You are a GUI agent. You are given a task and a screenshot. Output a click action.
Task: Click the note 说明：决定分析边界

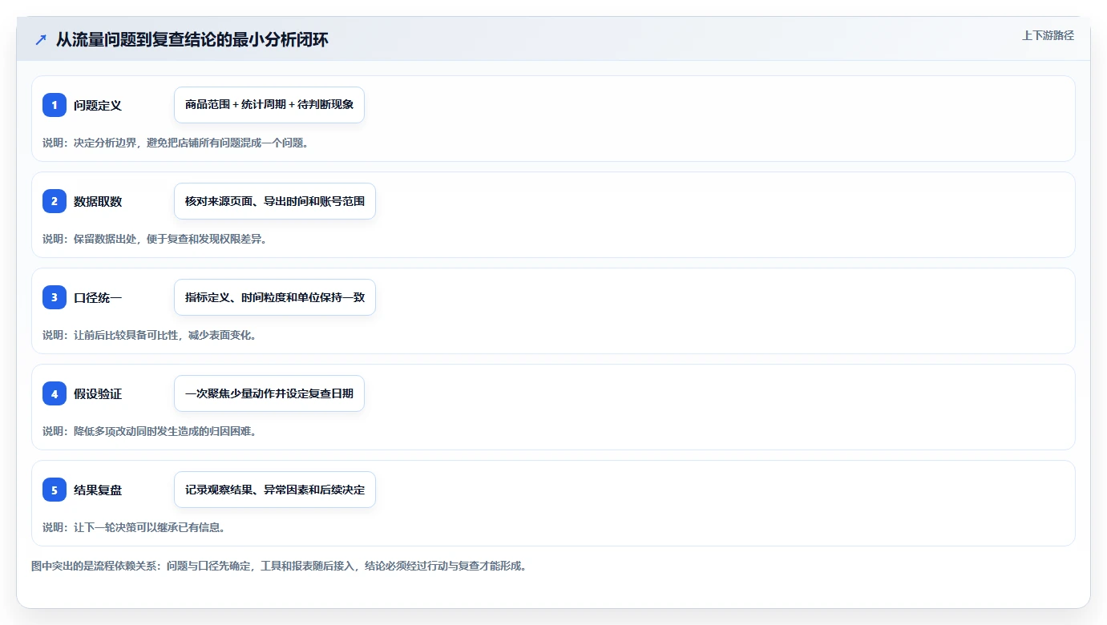(176, 143)
